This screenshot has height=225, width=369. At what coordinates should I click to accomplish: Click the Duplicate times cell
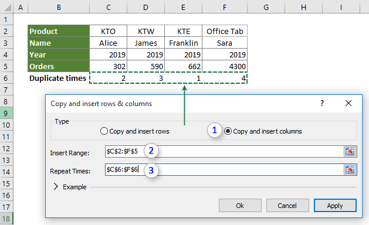pyautogui.click(x=59, y=78)
